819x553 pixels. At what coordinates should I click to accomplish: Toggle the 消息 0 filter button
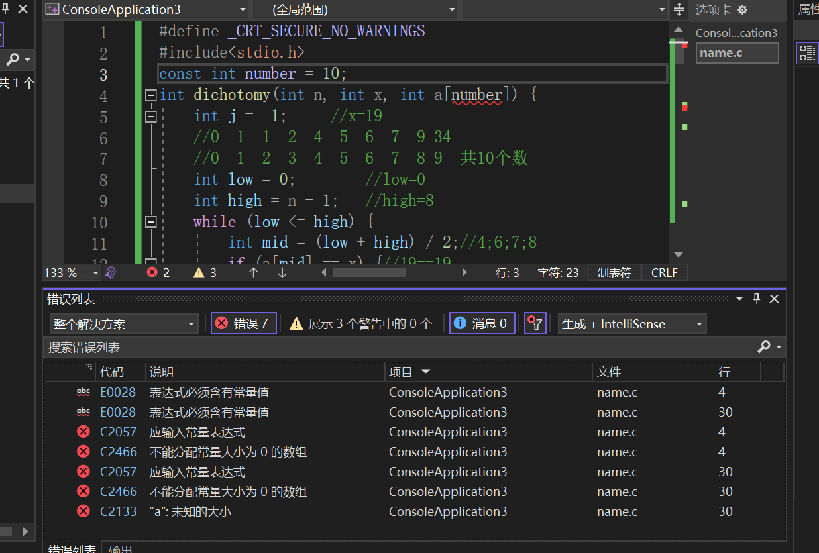click(482, 323)
